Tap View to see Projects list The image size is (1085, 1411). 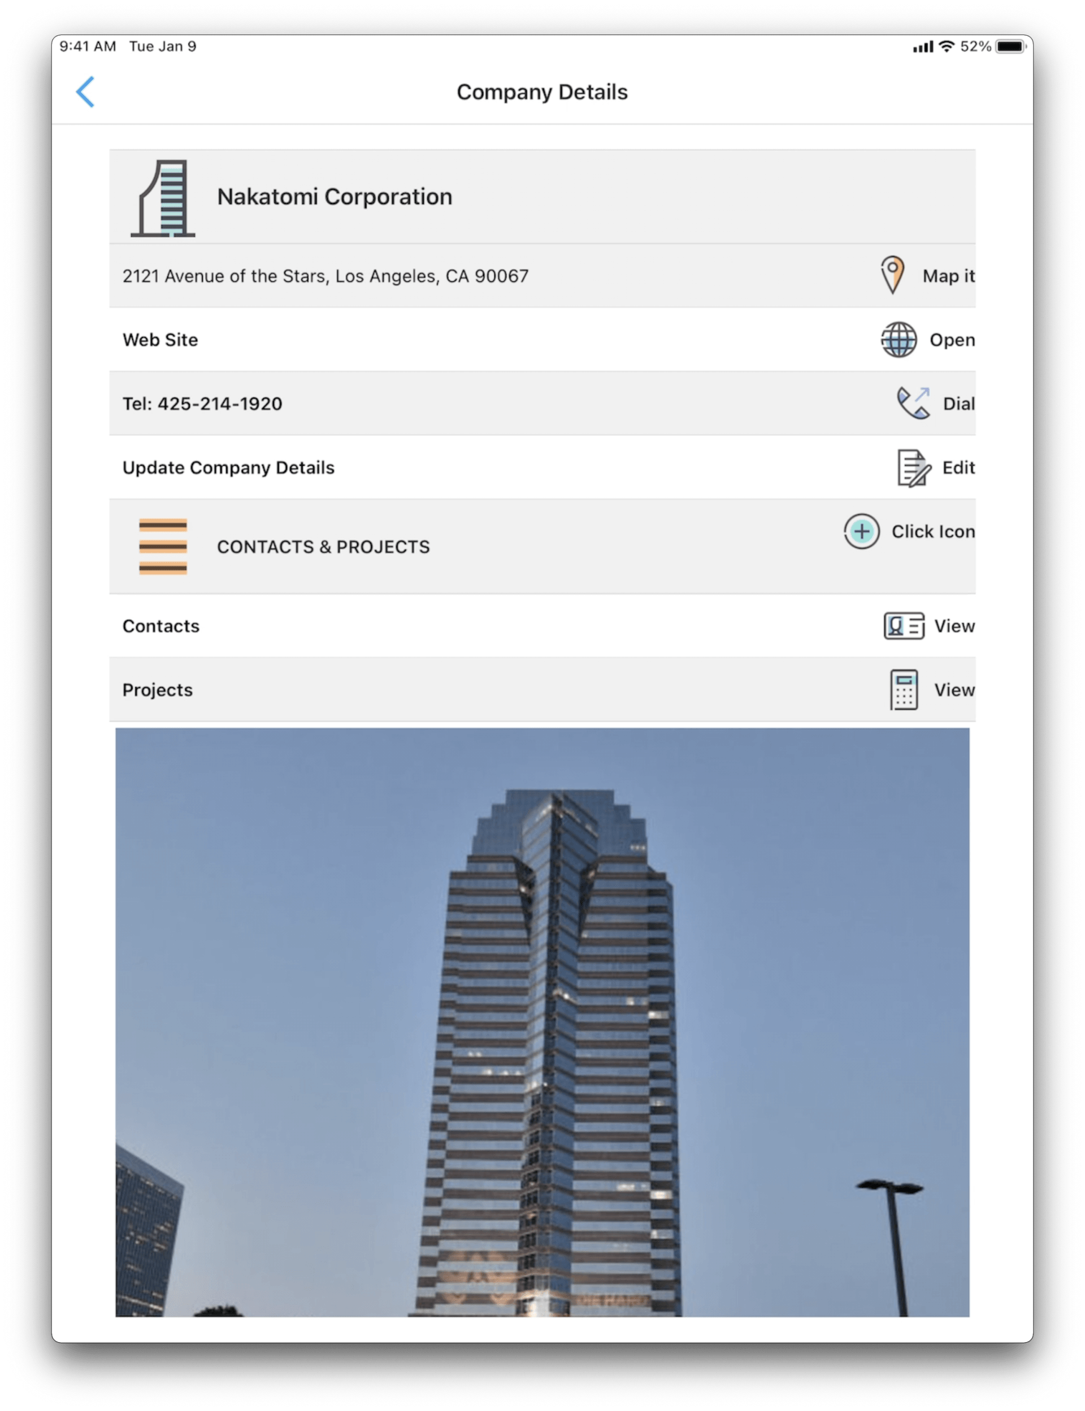[954, 689]
